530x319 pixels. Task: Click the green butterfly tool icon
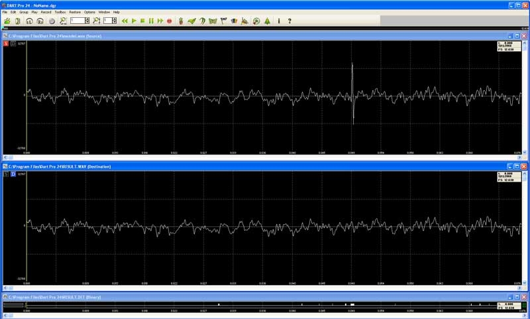213,21
